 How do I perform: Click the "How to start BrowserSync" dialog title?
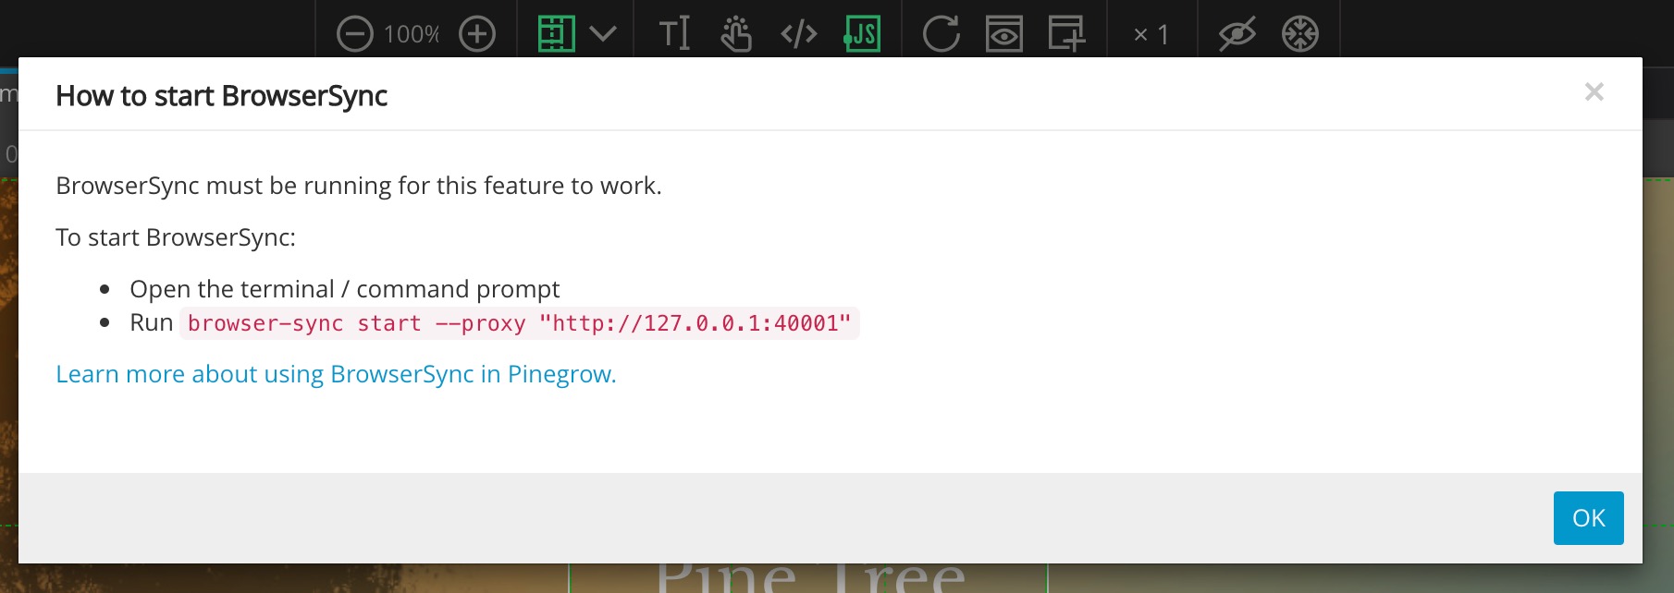tap(221, 96)
